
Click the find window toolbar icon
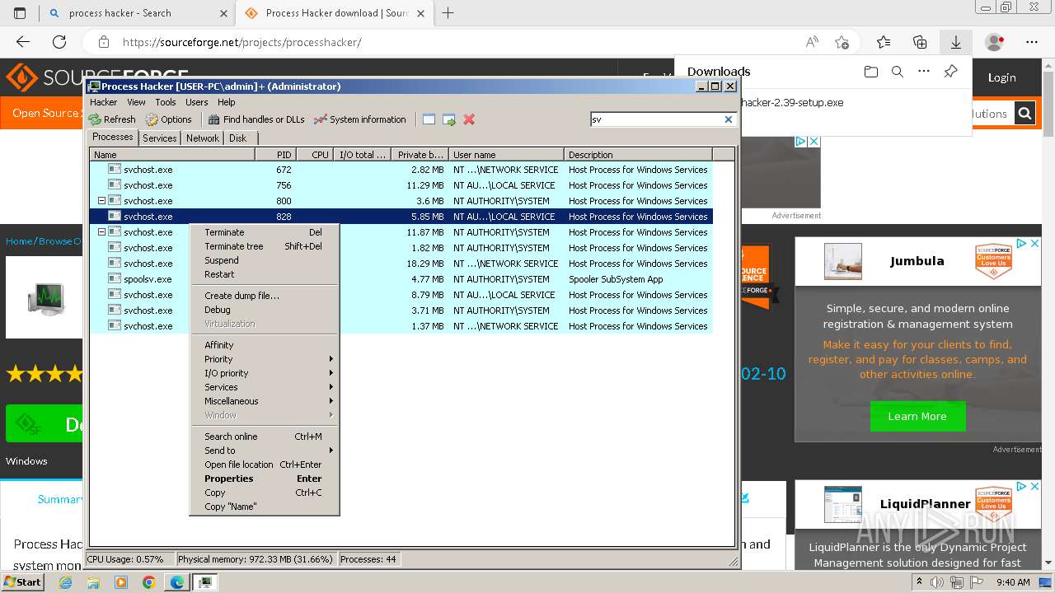click(x=429, y=119)
